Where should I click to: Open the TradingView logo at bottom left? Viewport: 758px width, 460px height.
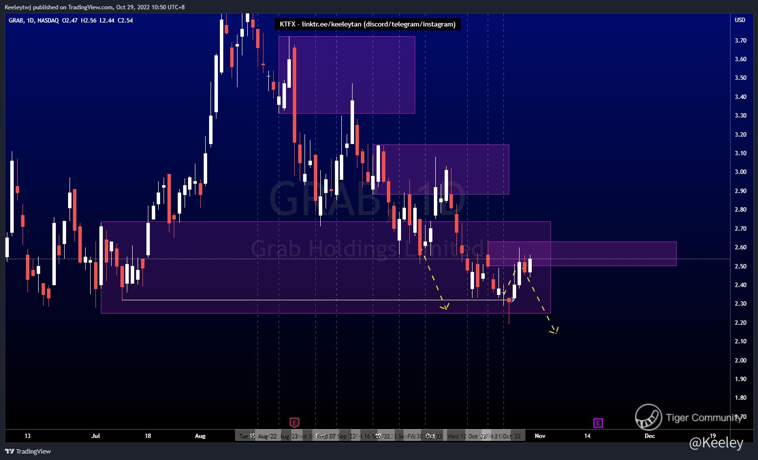(x=28, y=451)
